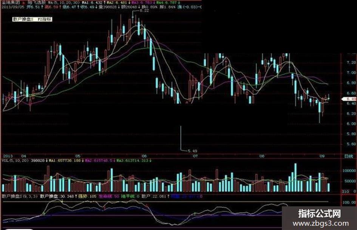357x230 pixels.
Task: Click the green MA4 6.787 value
Action: tap(167, 3)
